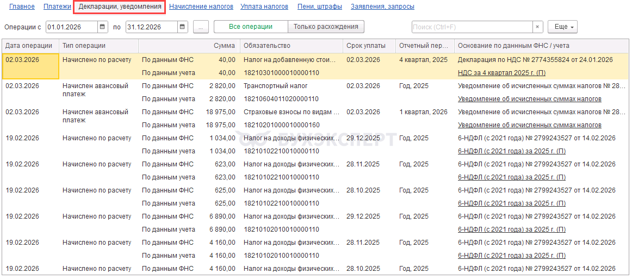The height and width of the screenshot is (279, 632).
Task: Select Налог на добавленную стоимость cell
Action: click(290, 60)
